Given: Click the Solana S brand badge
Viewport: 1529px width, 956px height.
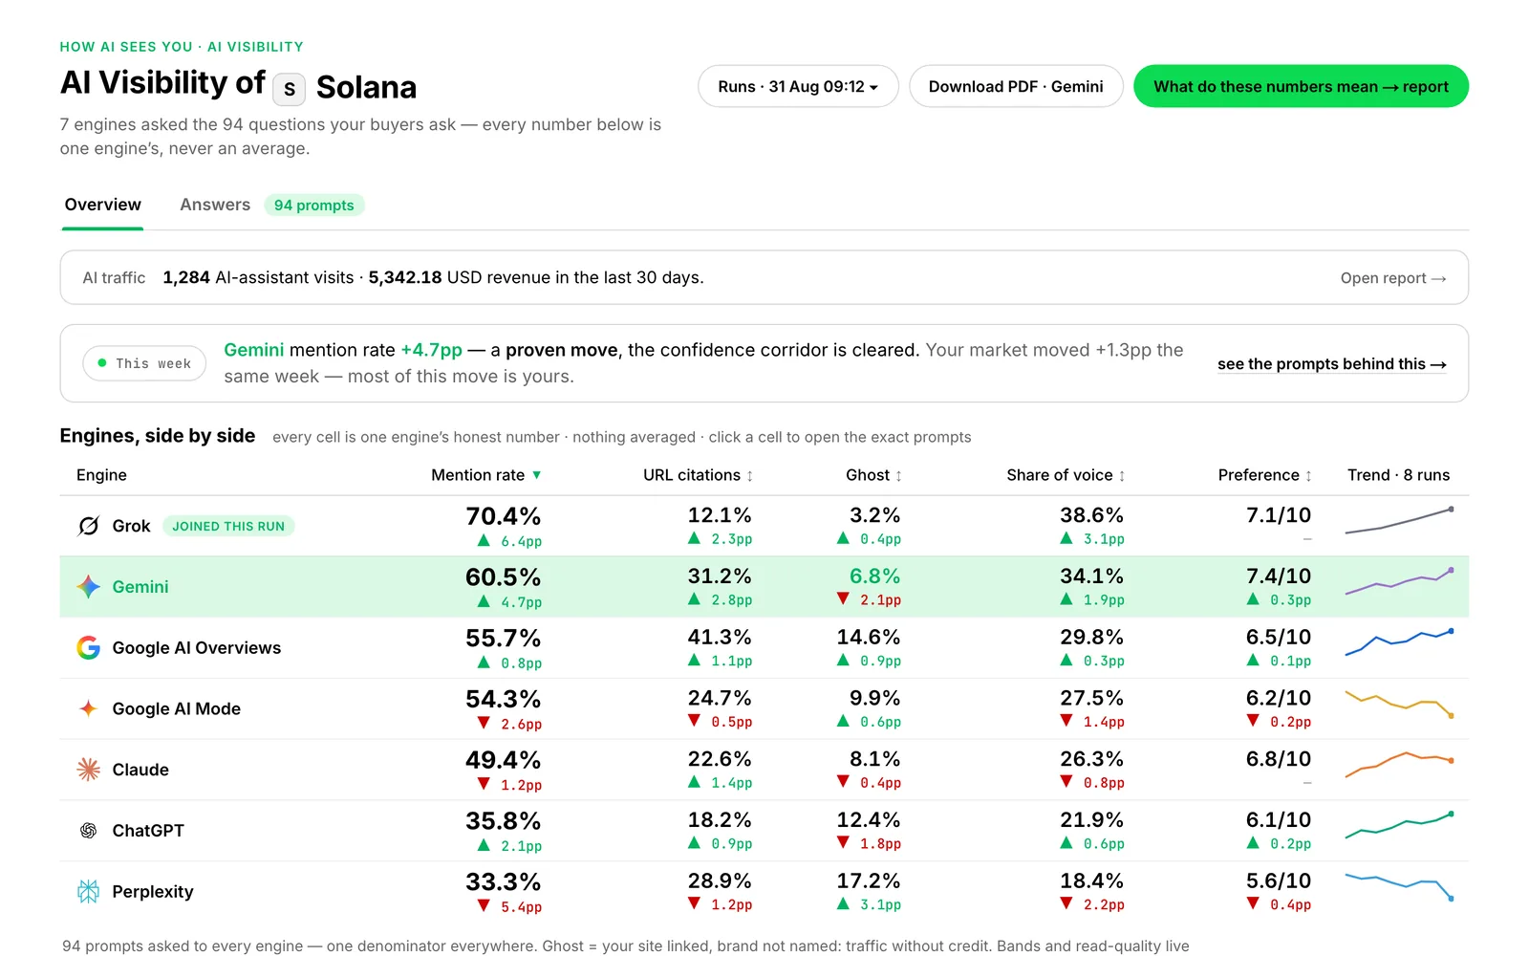Looking at the screenshot, I should 290,89.
